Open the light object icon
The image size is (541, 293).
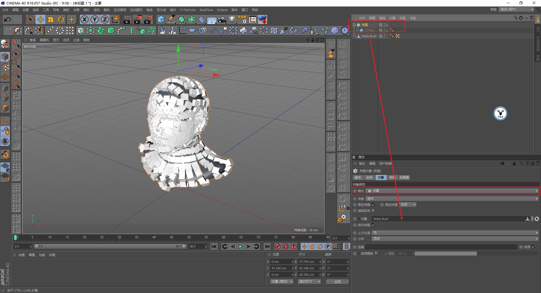point(232,19)
